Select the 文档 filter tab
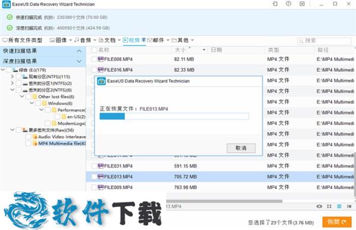Screen dimensions: 356x230 coord(107,40)
